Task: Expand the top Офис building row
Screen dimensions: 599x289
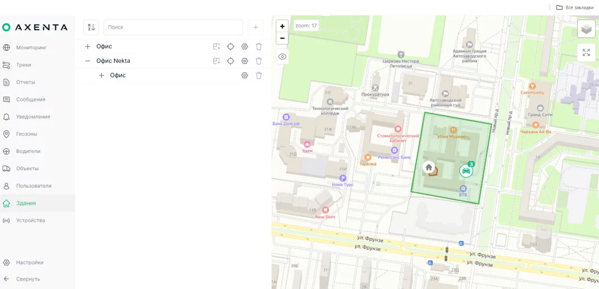Action: [x=87, y=46]
